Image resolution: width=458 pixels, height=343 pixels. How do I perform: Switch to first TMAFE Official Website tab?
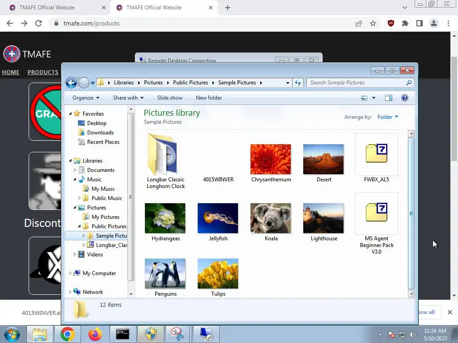pos(55,8)
